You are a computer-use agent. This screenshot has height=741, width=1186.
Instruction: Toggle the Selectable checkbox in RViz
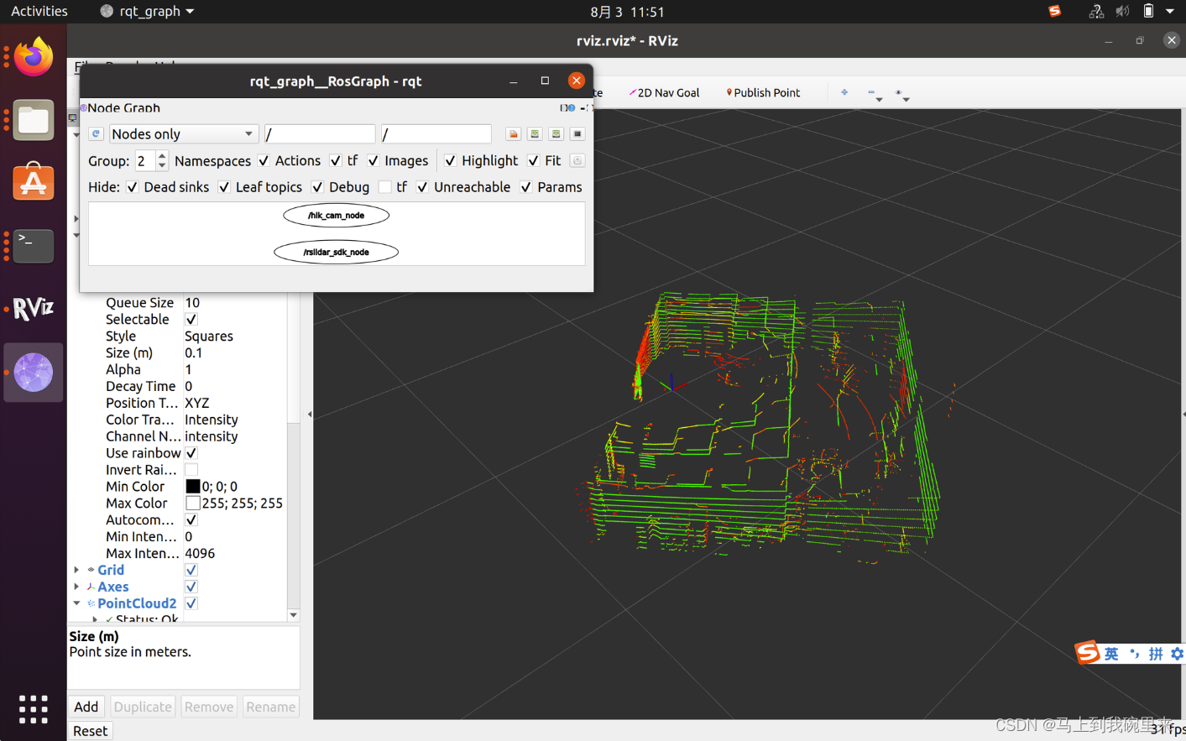[x=191, y=320]
